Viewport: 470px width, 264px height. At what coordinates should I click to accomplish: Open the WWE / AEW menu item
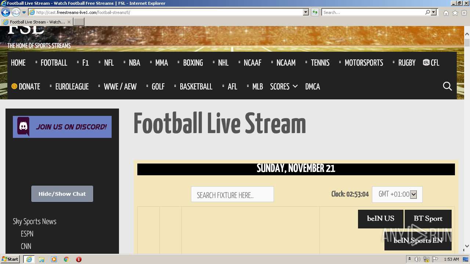coord(120,87)
